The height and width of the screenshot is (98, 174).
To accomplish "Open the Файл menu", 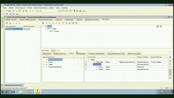I will pyautogui.click(x=5, y=8).
